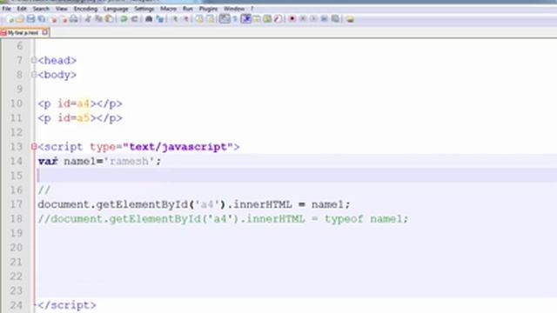
Task: Toggle Show All Characters paragraph icon
Action: tap(235, 19)
